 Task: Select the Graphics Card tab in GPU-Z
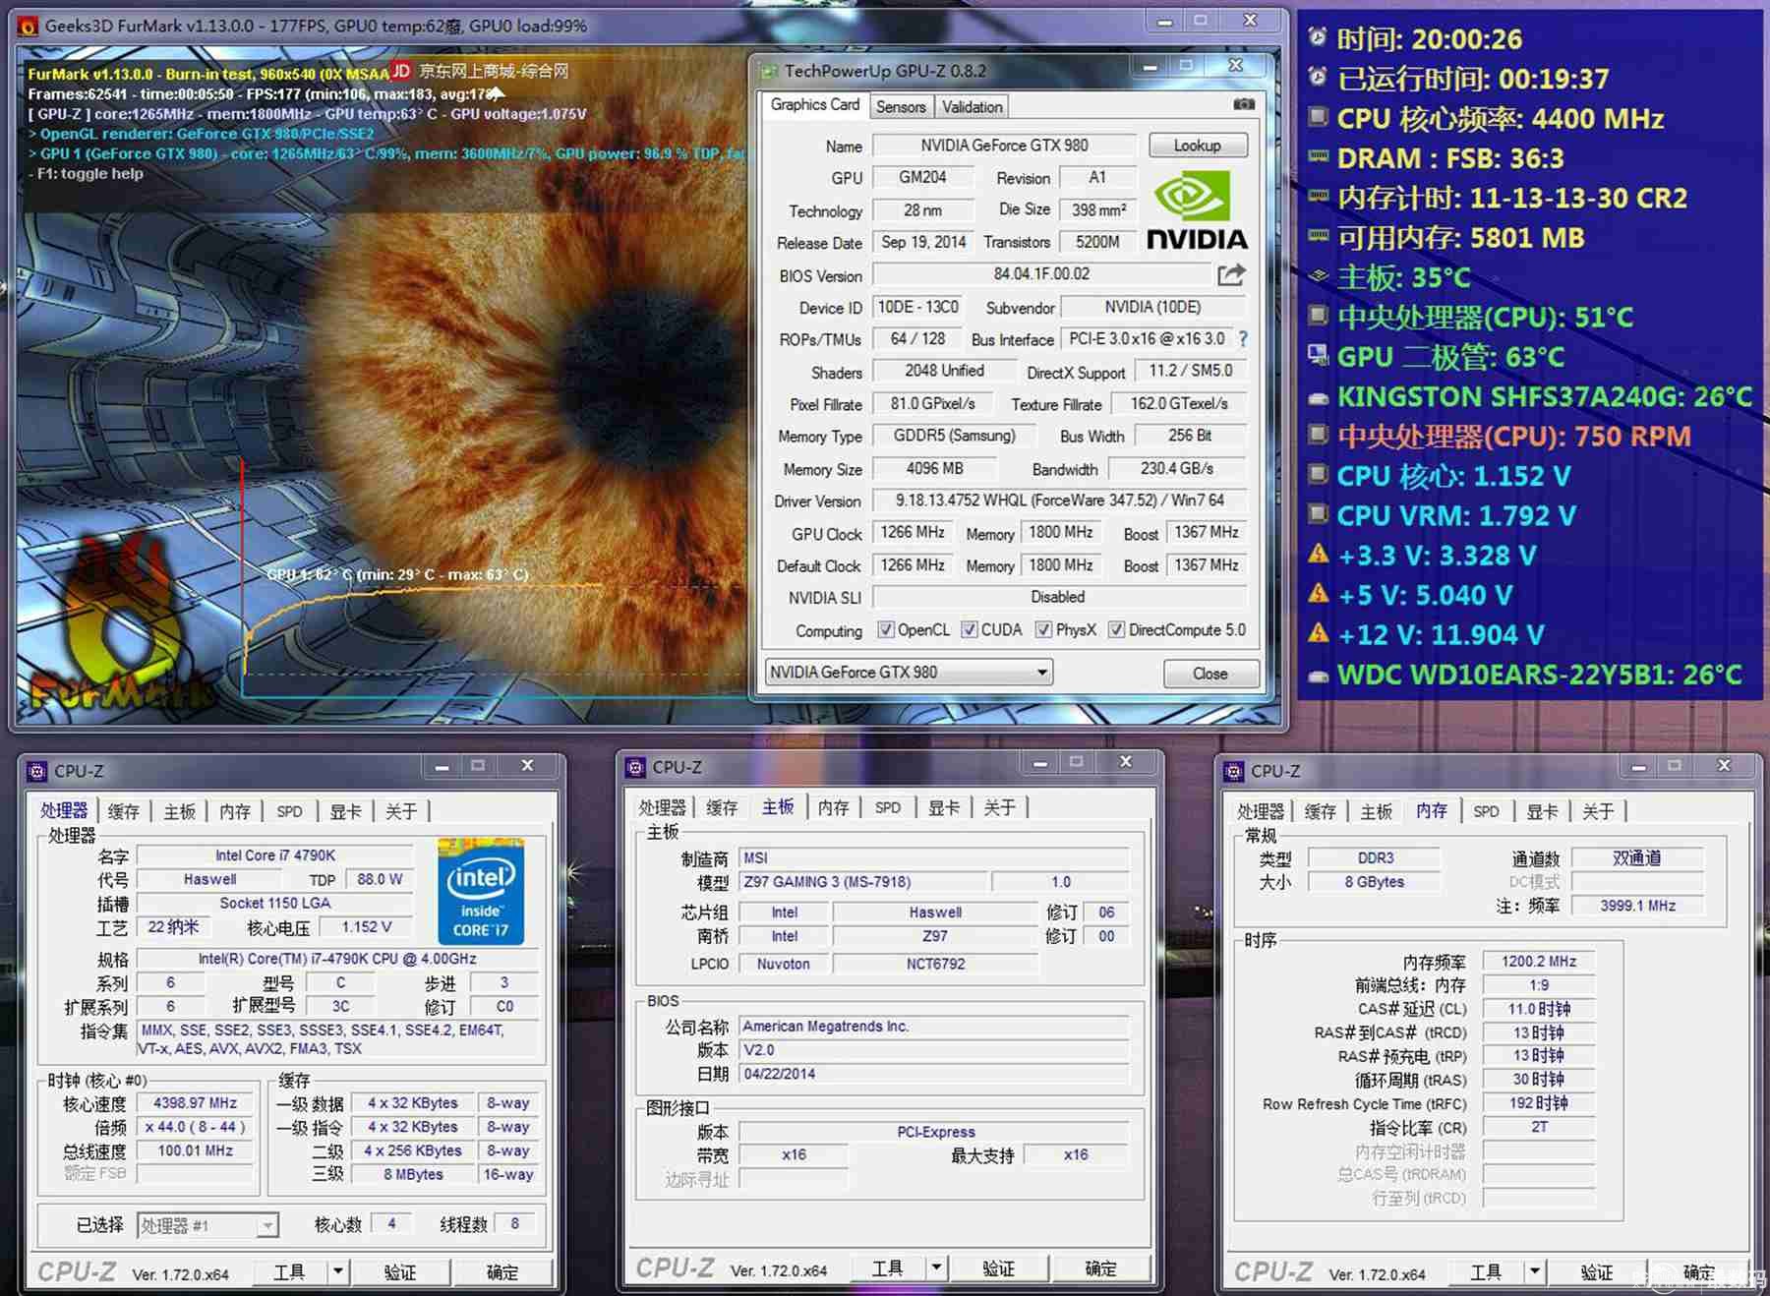pos(815,104)
